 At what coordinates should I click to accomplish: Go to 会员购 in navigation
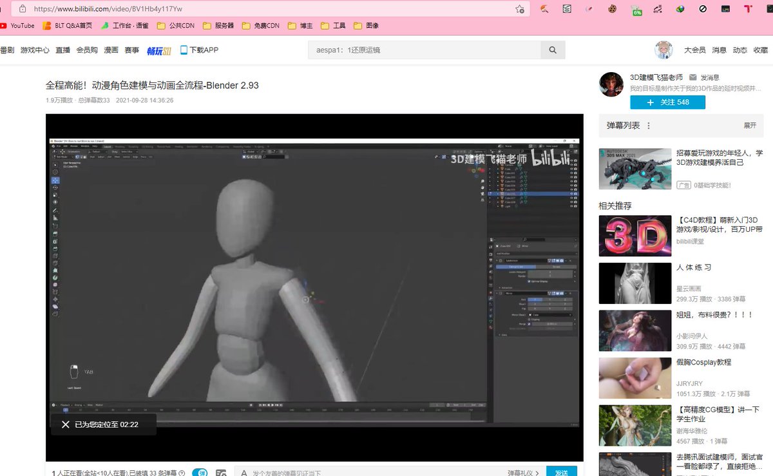tap(87, 50)
